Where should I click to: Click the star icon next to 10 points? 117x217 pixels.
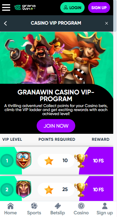click(x=49, y=161)
